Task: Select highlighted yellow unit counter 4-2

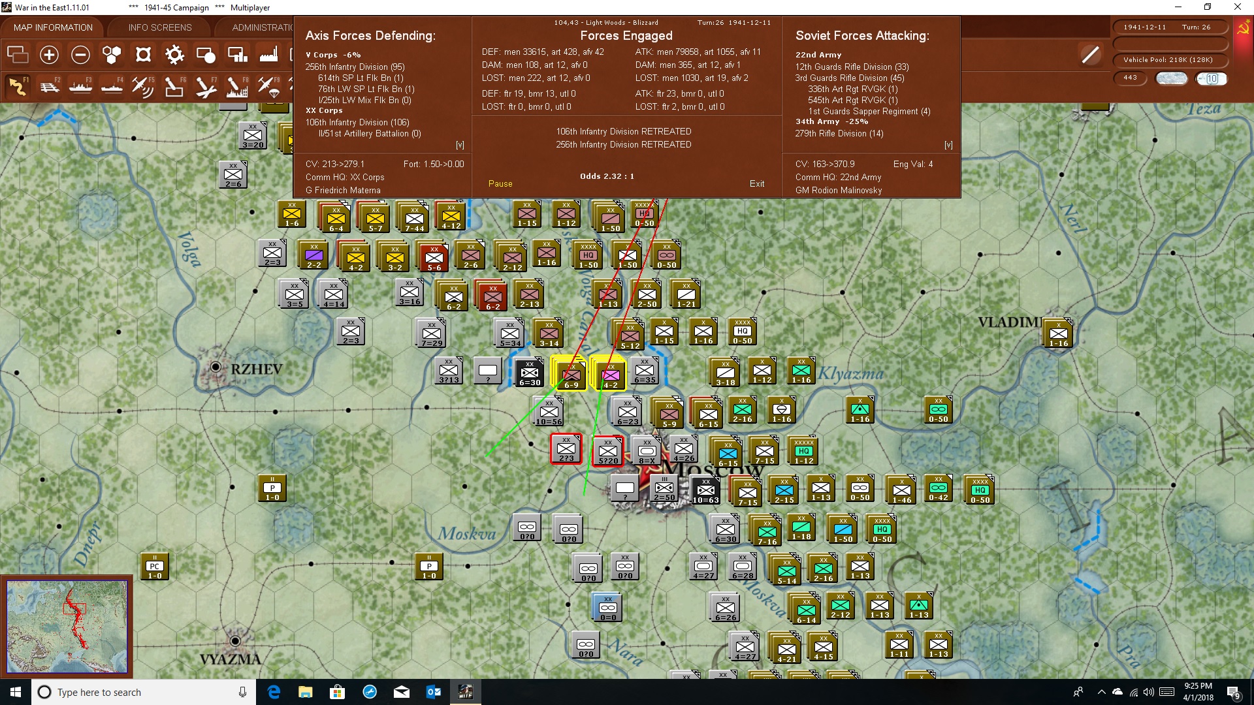Action: (x=609, y=373)
